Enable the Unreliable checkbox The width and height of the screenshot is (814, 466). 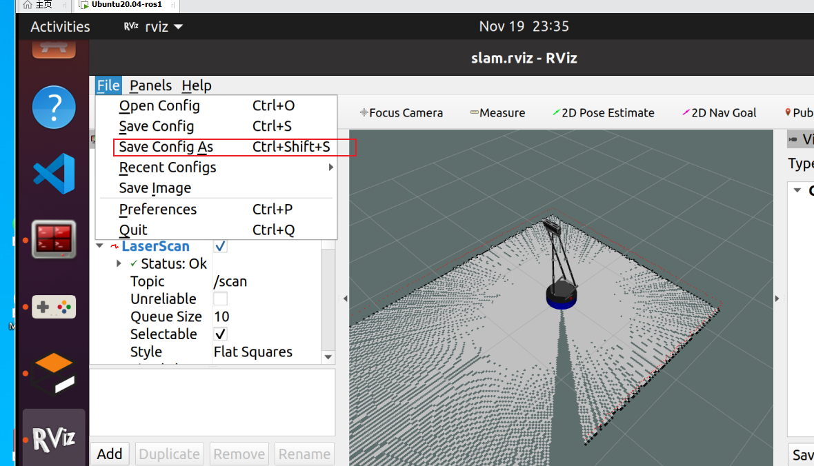pos(221,299)
